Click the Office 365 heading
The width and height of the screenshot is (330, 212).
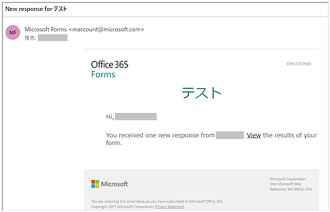point(109,64)
